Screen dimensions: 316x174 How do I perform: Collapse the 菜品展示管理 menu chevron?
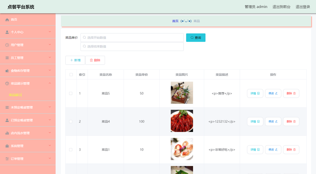tap(50, 83)
